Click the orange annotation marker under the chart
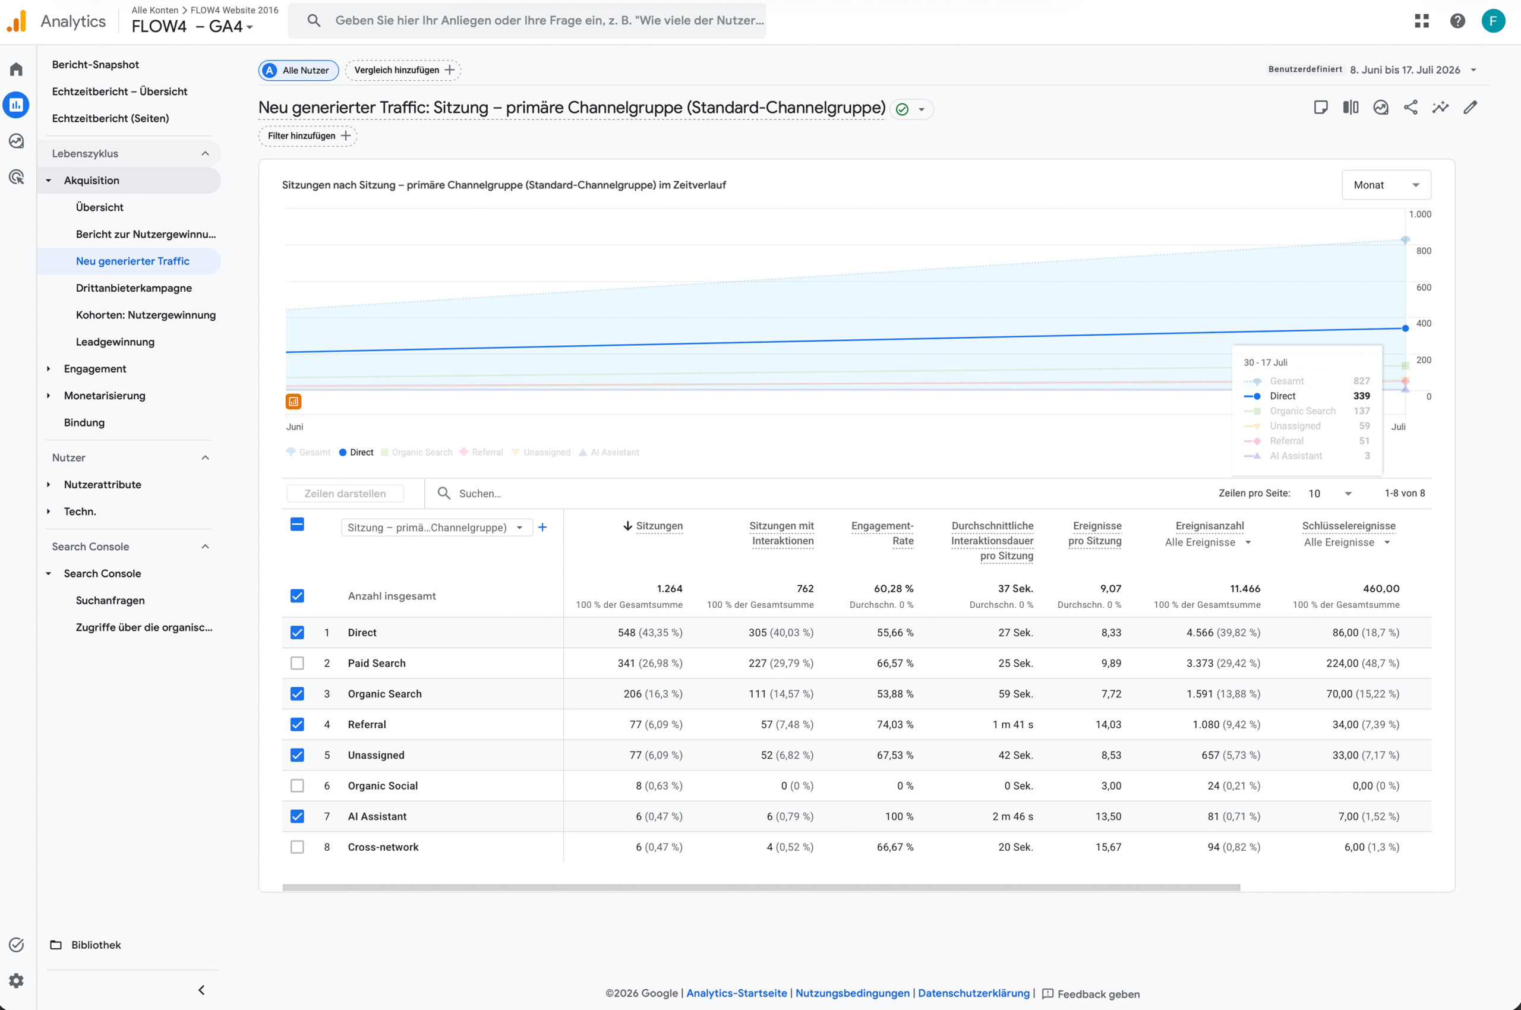 (293, 401)
